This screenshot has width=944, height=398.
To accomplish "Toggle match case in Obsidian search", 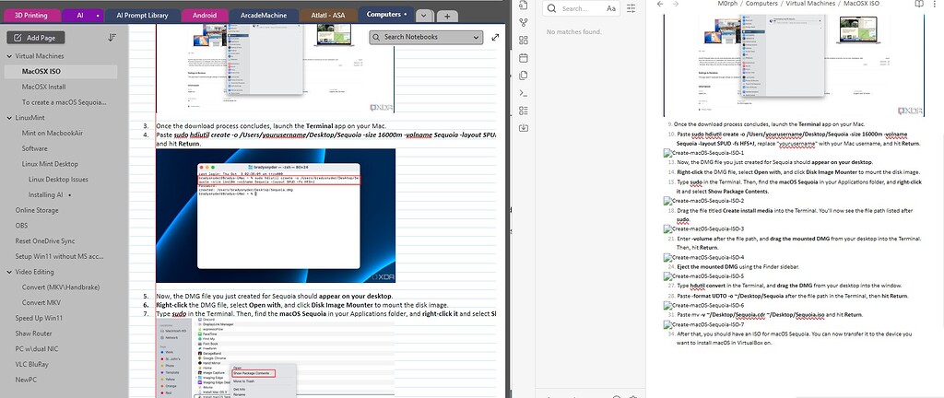I will 611,8.
